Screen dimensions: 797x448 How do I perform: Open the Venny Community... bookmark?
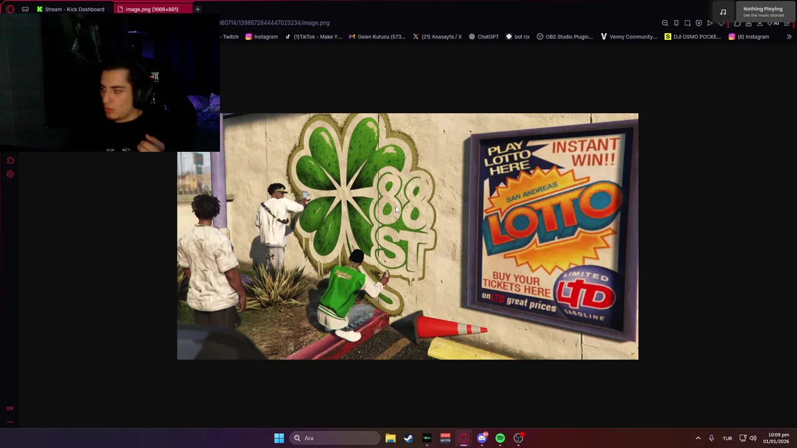coord(629,37)
